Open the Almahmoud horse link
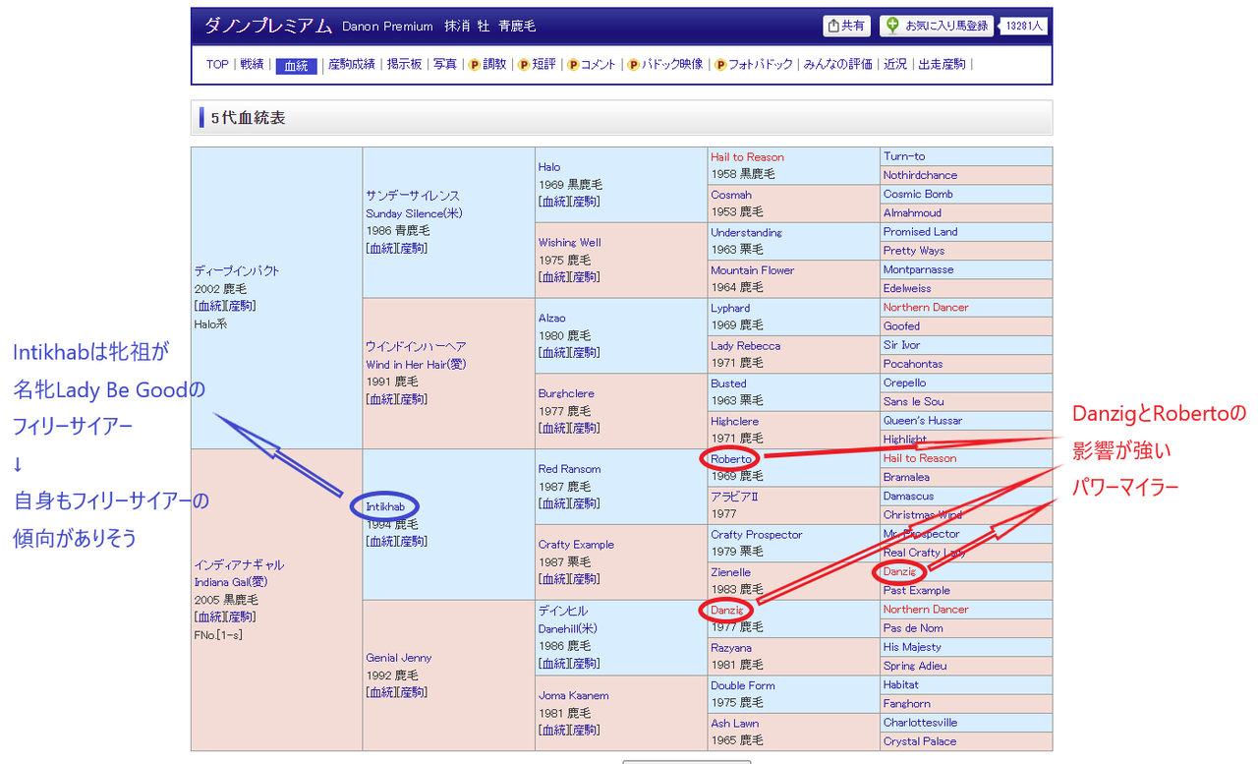Image resolution: width=1258 pixels, height=764 pixels. coord(912,213)
